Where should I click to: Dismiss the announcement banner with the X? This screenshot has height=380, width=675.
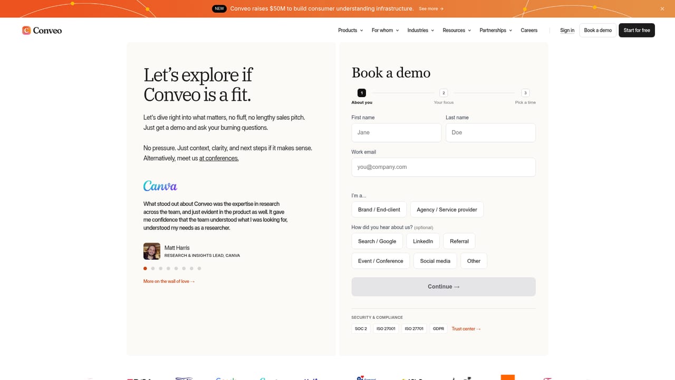[x=662, y=9]
